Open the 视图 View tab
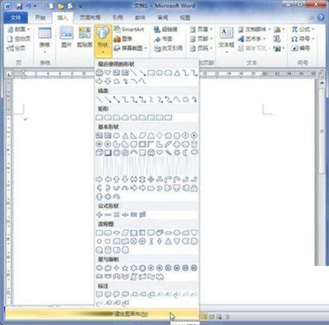This screenshot has height=325, width=329. pos(185,17)
